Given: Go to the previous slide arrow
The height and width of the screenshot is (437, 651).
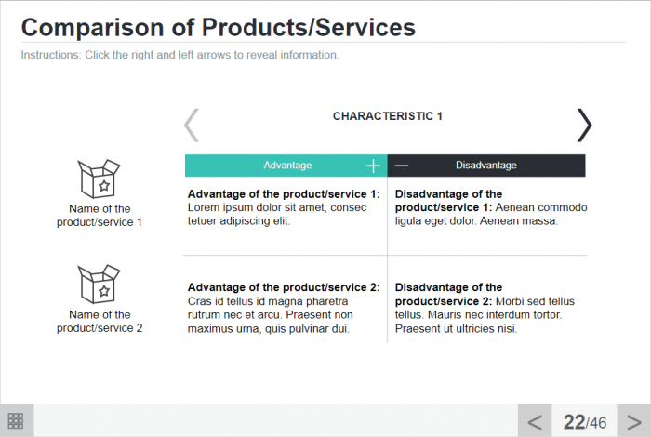Looking at the screenshot, I should pos(535,422).
